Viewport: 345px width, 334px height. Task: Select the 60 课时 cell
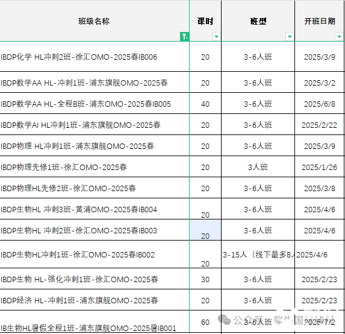coord(205,322)
